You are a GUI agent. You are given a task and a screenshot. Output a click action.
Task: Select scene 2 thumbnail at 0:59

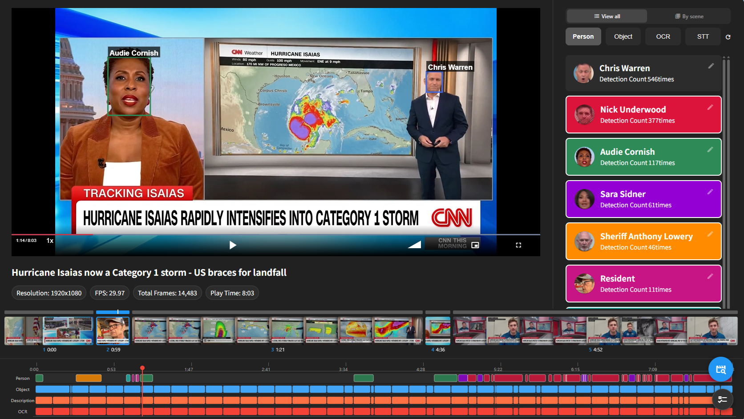113,331
